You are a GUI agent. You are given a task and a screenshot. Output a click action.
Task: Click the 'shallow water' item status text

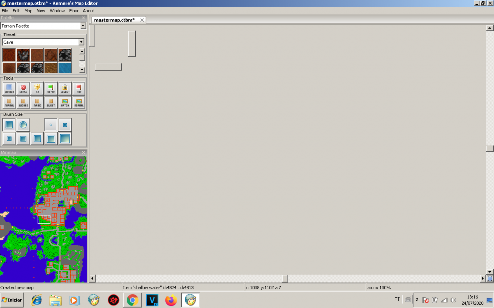(x=158, y=288)
